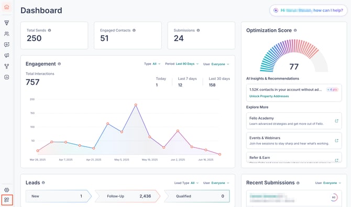Expand the Period Last 90 Days dropdown
The height and width of the screenshot is (207, 351).
[182, 64]
